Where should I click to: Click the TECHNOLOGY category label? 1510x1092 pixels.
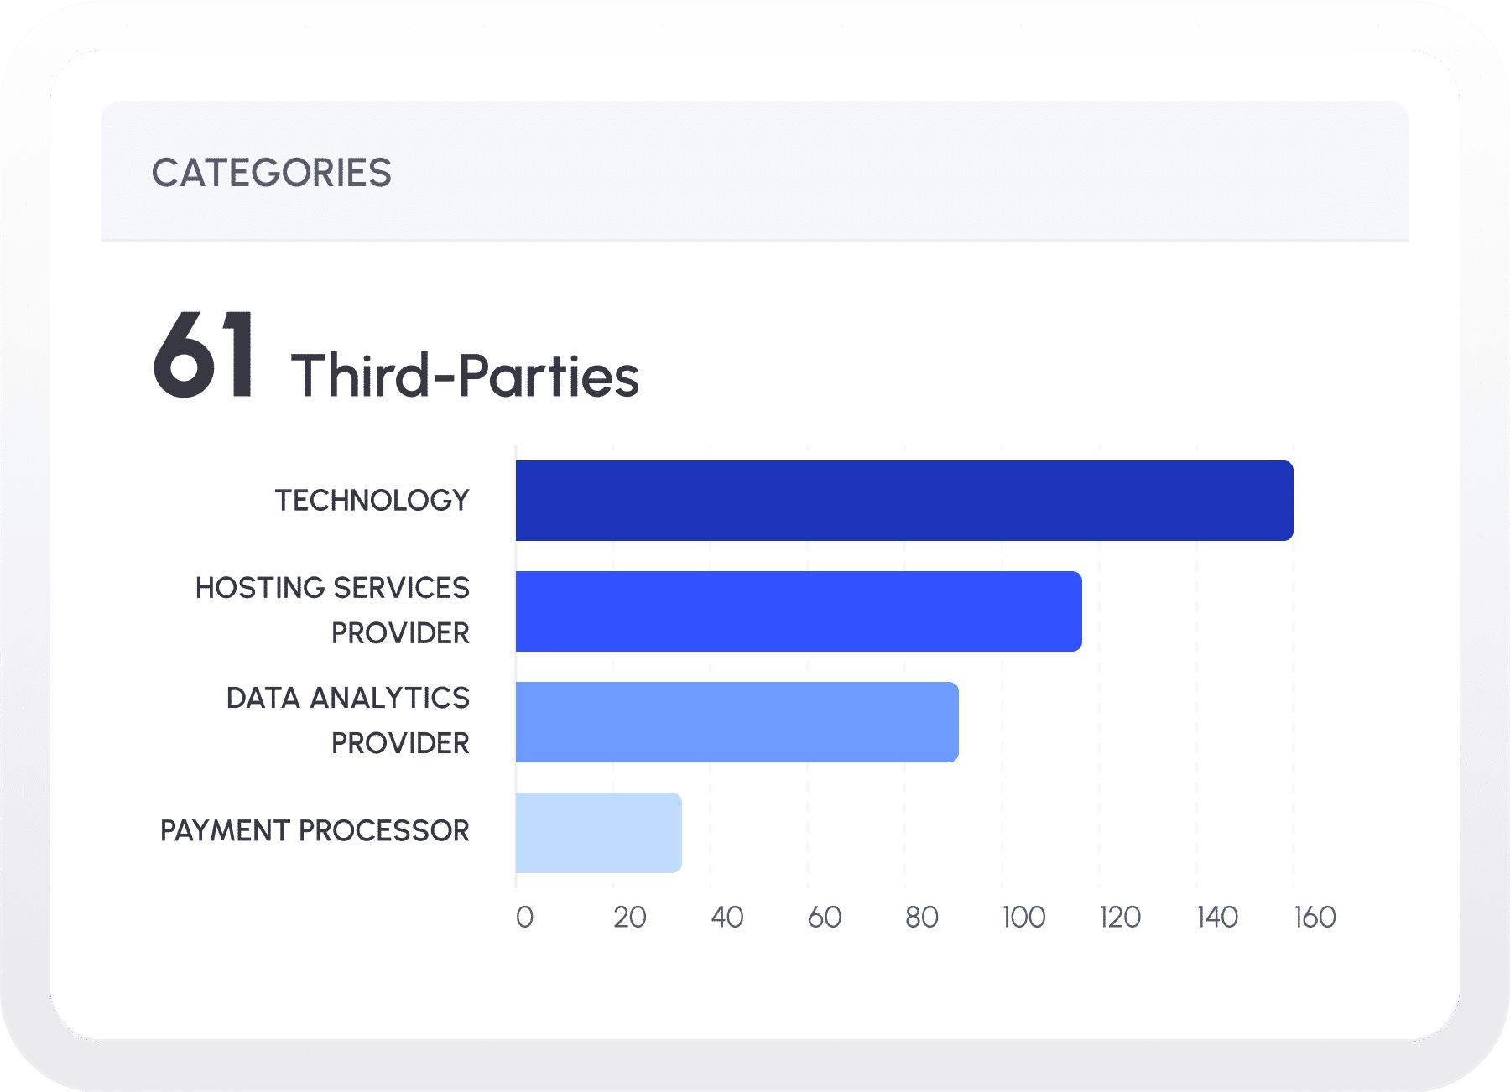click(x=372, y=501)
